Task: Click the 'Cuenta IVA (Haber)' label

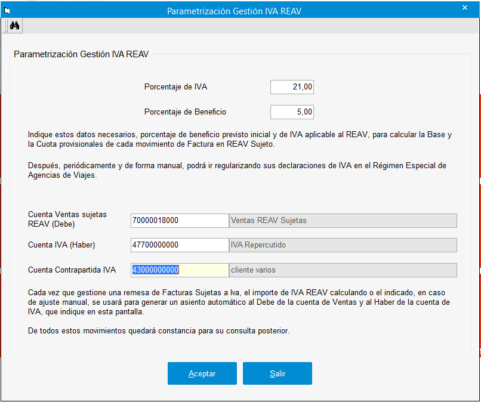Action: pos(61,245)
